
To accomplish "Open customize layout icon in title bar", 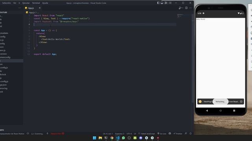I will [170, 3].
